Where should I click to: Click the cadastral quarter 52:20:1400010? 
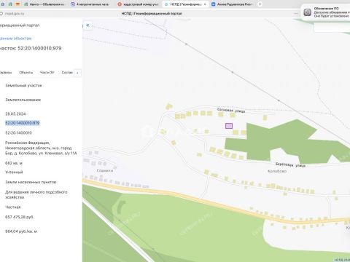tap(18, 132)
